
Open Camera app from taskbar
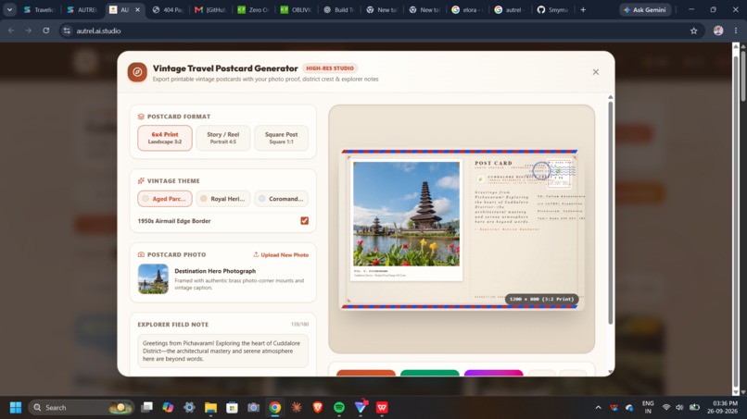(x=253, y=408)
